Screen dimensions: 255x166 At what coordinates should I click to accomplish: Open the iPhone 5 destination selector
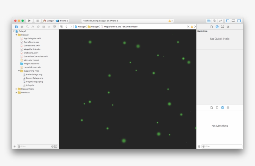click(63, 21)
